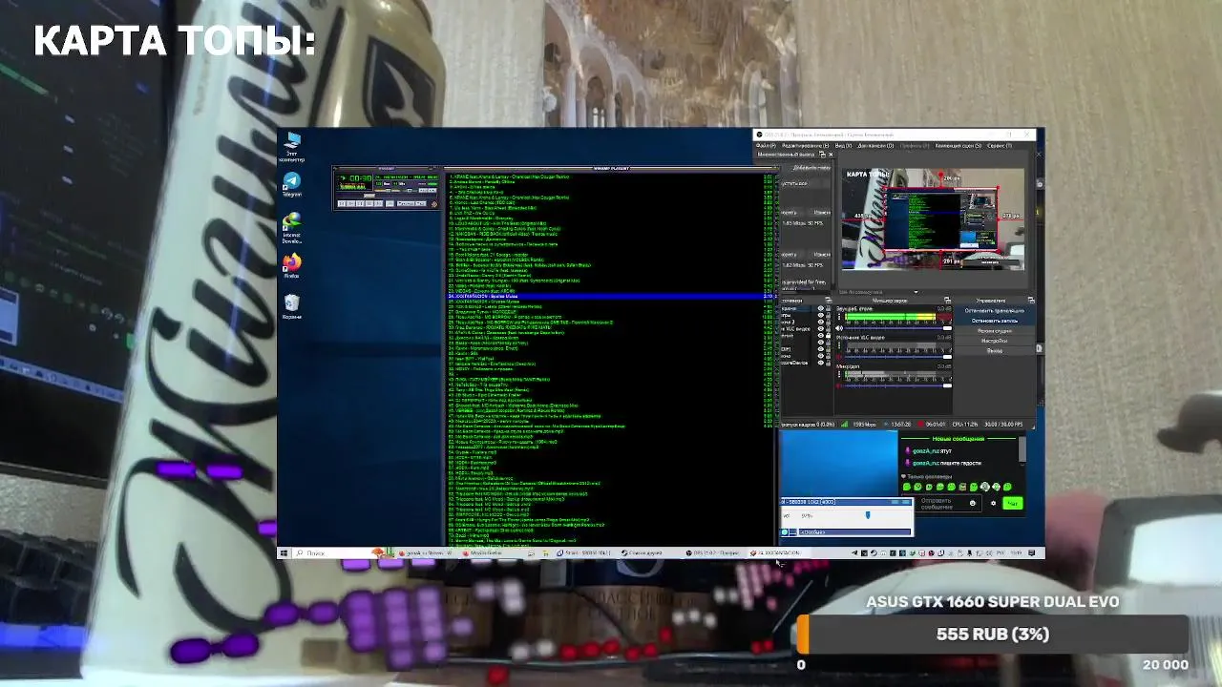Viewport: 1222px width, 687px height.
Task: Toggle eye icon of VLC видео source
Action: coord(820,329)
